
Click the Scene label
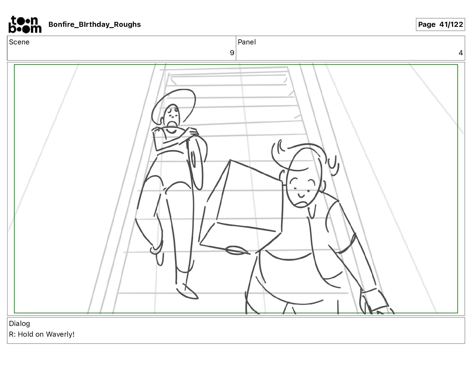(19, 42)
